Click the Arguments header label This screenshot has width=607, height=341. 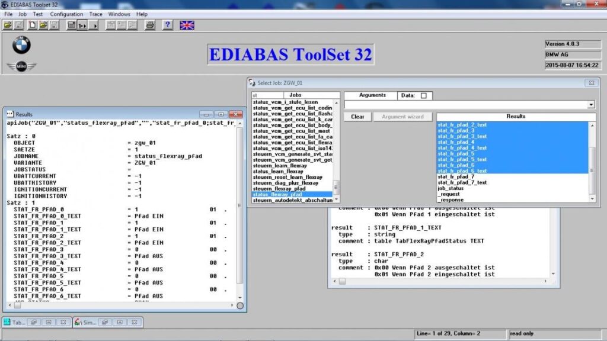point(372,95)
